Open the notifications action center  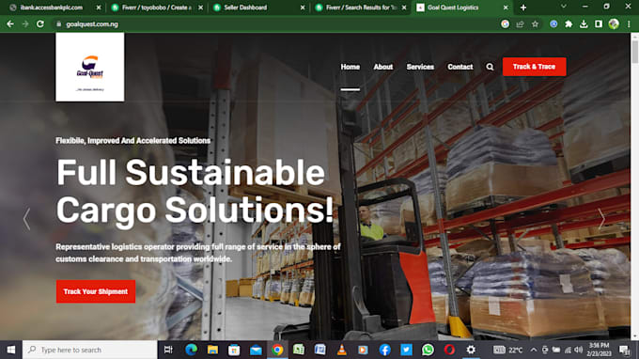(624, 350)
